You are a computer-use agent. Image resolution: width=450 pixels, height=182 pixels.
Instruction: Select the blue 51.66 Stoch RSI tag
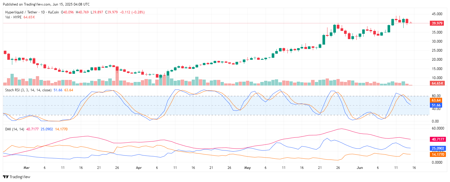point(437,106)
